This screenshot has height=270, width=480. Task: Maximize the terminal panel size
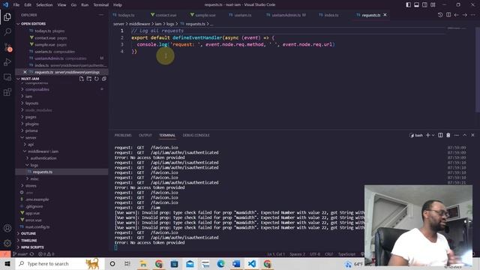pyautogui.click(x=465, y=135)
